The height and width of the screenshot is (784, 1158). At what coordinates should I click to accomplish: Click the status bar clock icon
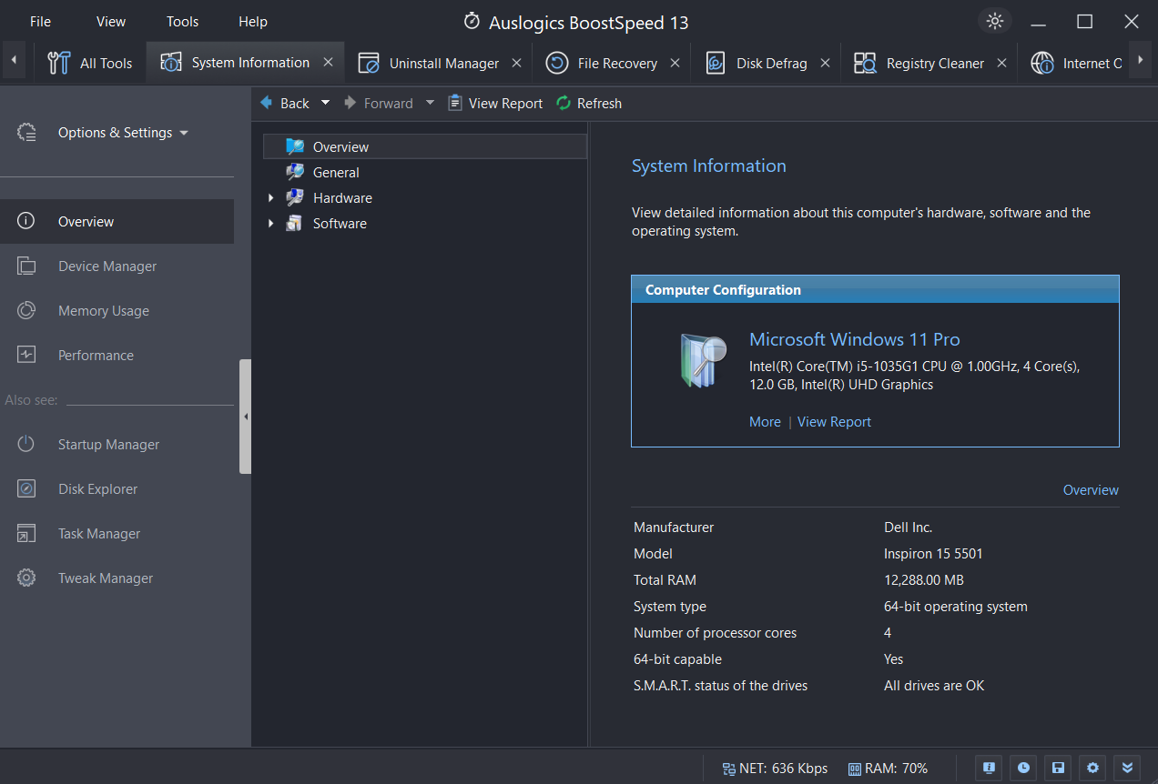click(x=1023, y=768)
